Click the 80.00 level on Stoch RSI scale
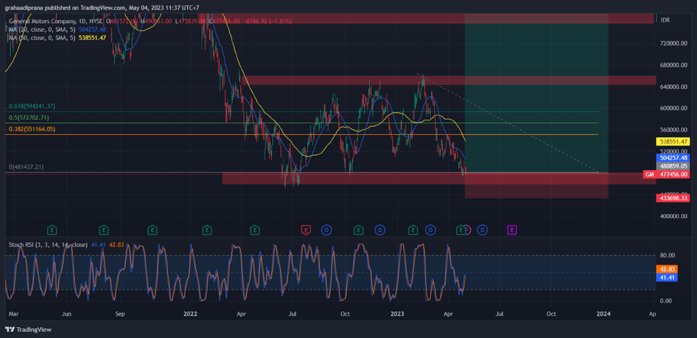 pos(667,256)
